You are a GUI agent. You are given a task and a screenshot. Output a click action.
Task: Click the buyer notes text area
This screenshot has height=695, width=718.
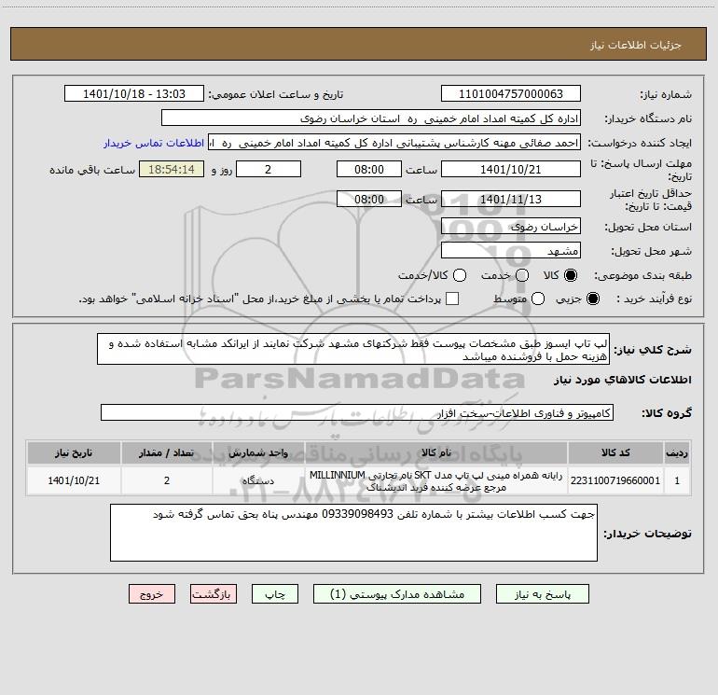[x=354, y=533]
